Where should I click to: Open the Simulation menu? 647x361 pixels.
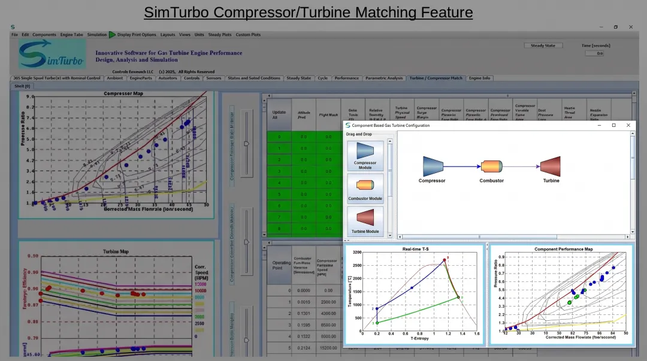click(x=97, y=35)
